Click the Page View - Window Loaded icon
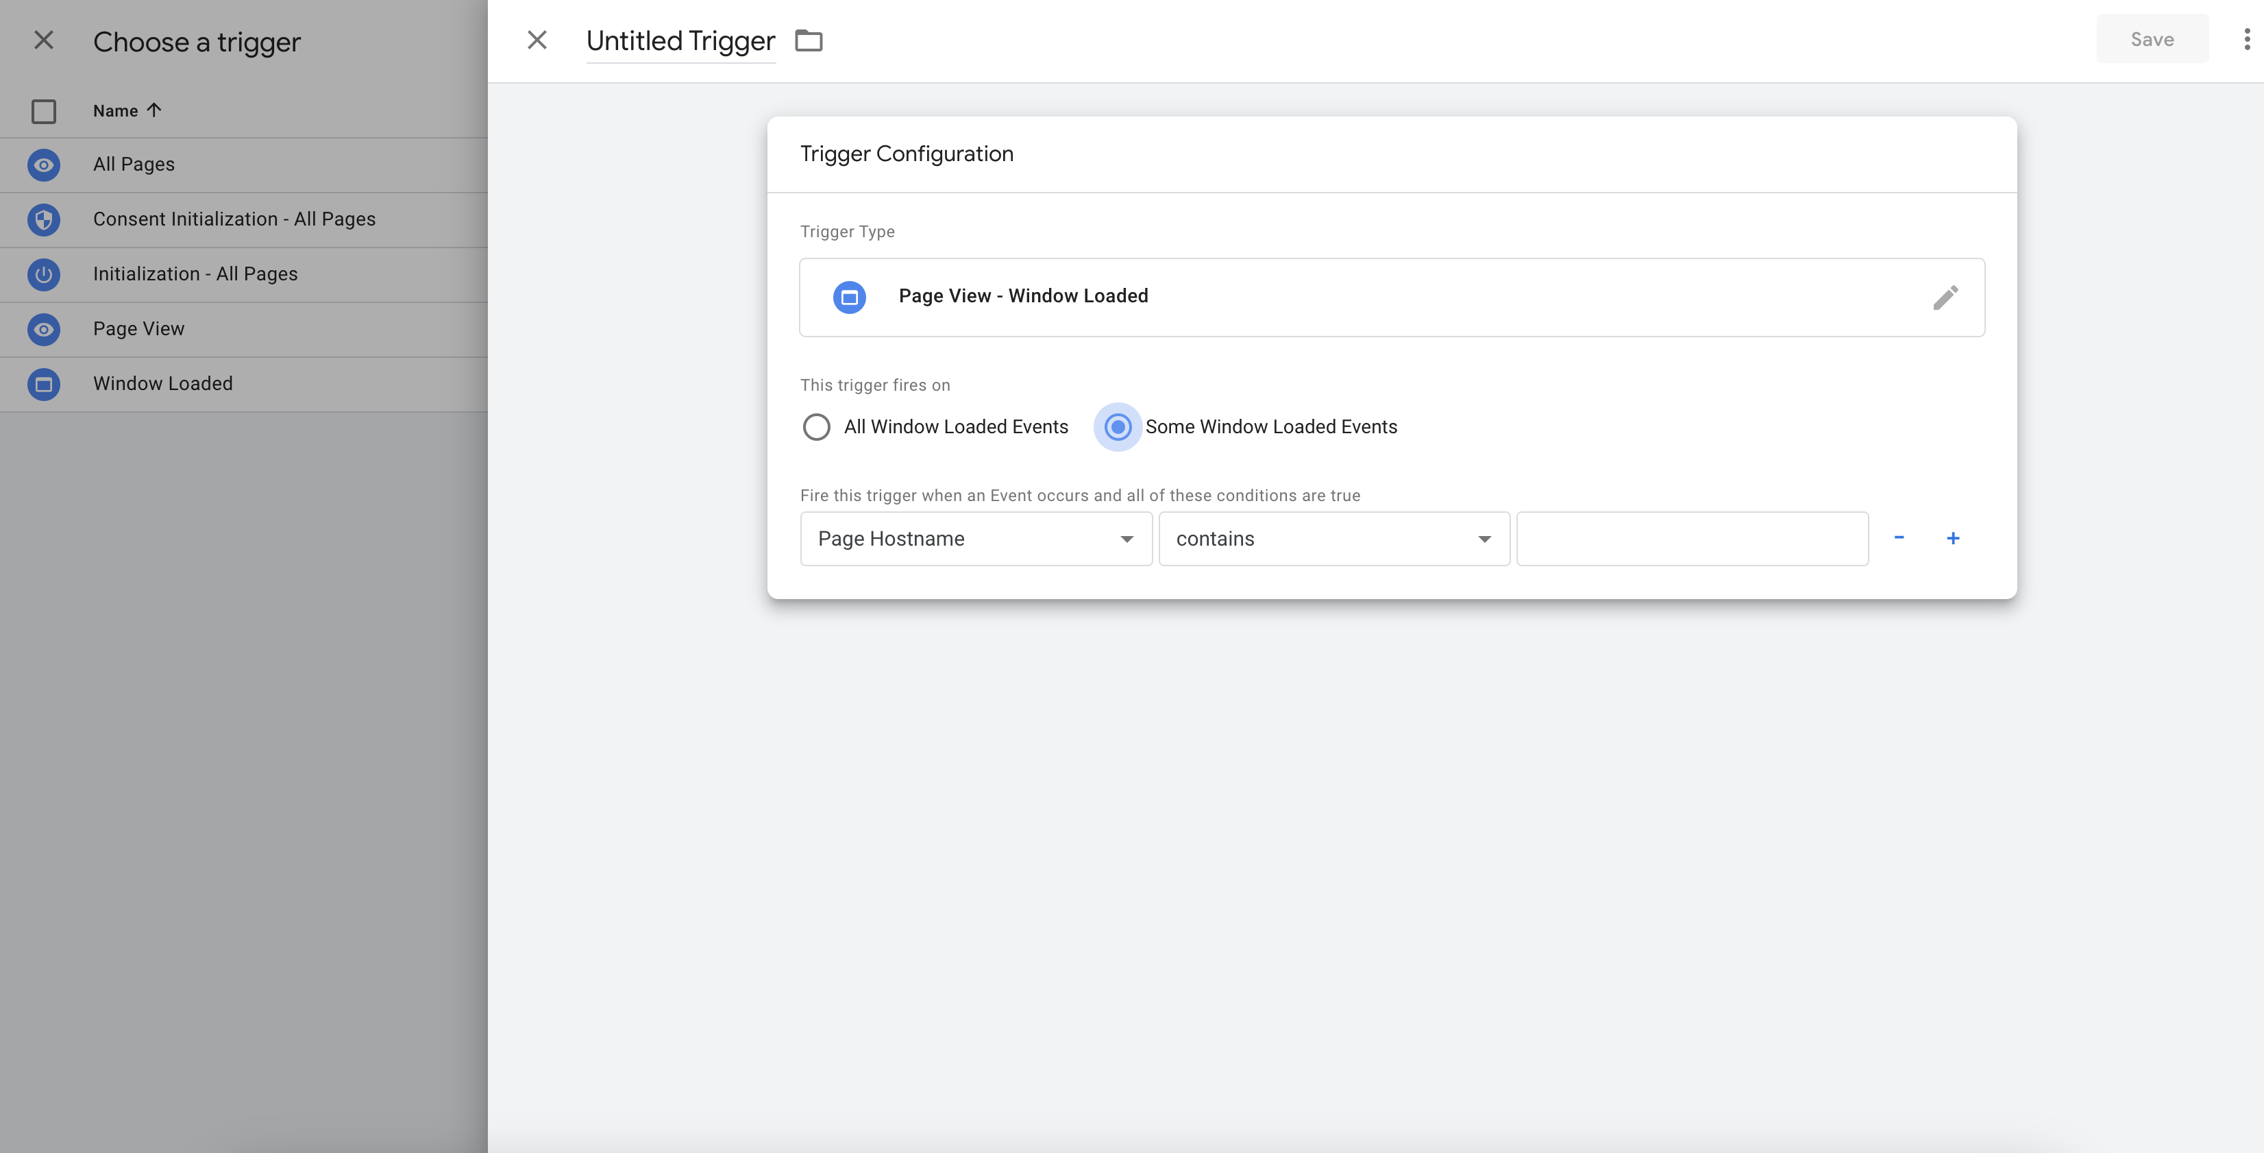2264x1153 pixels. [849, 298]
